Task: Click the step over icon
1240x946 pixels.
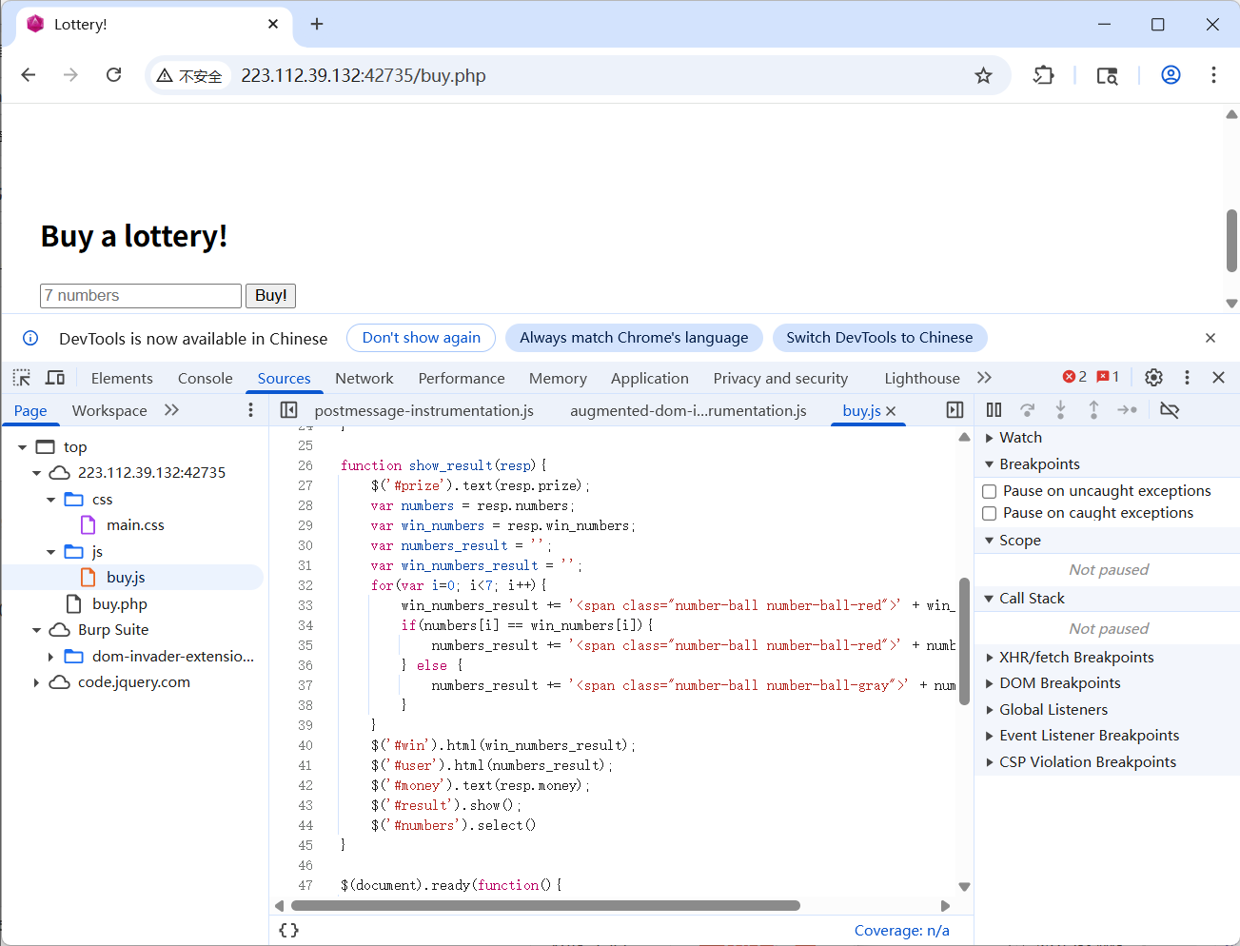Action: (1027, 410)
